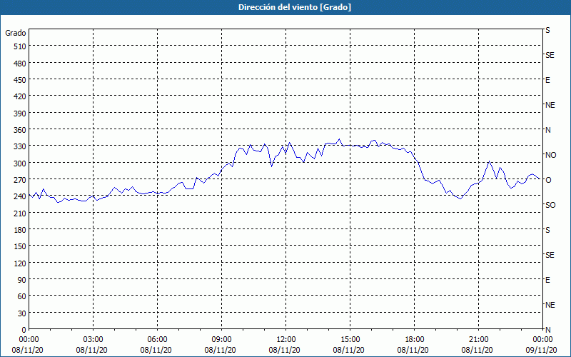
Task: Select the 09:00 time axis label
Action: click(x=221, y=340)
